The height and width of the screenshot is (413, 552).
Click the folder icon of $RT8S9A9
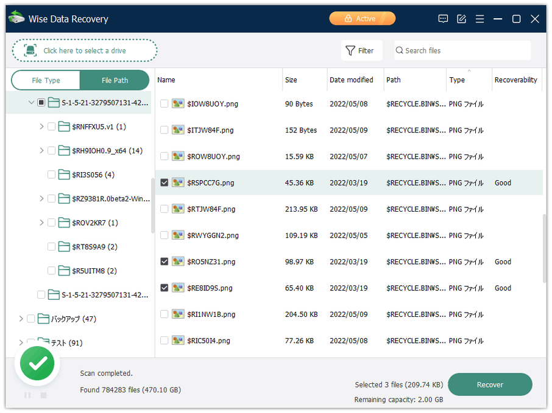pyautogui.click(x=64, y=247)
